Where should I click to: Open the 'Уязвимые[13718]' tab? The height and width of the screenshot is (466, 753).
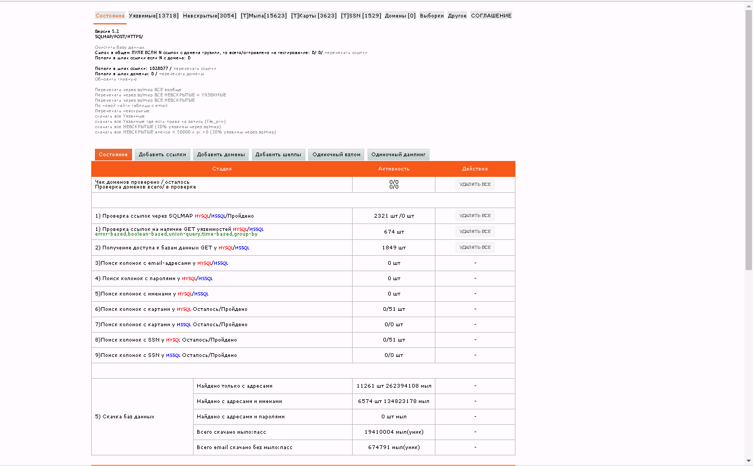(x=154, y=16)
